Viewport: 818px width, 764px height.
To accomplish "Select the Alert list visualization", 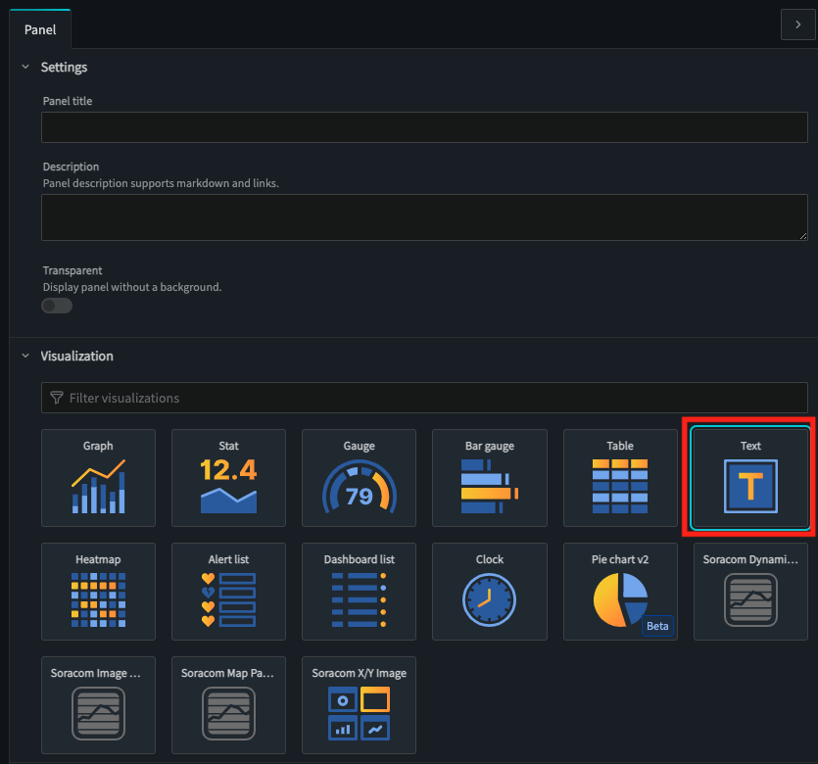I will (228, 592).
